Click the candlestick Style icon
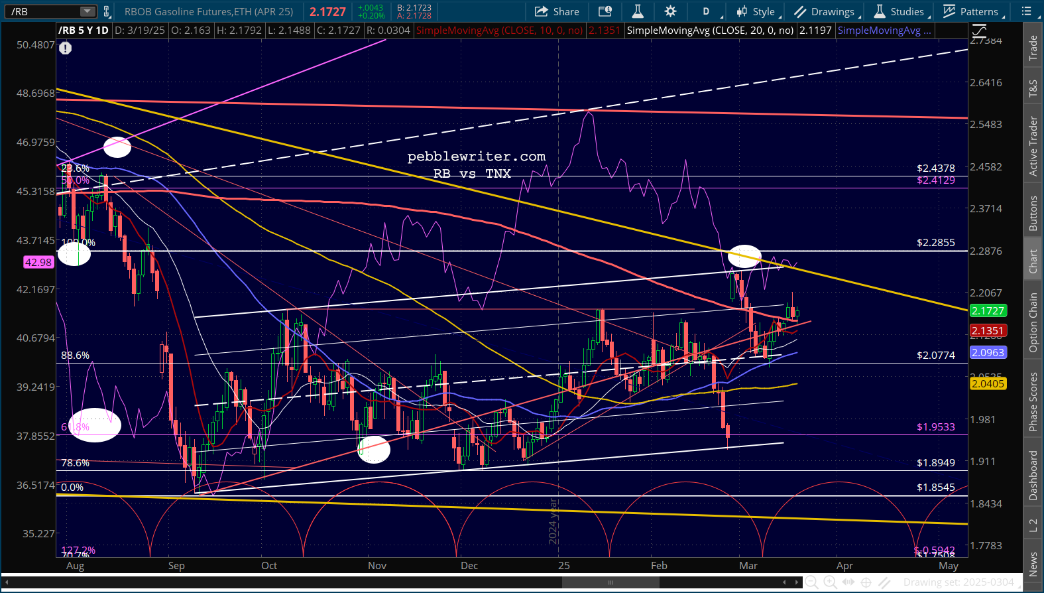 coord(742,11)
